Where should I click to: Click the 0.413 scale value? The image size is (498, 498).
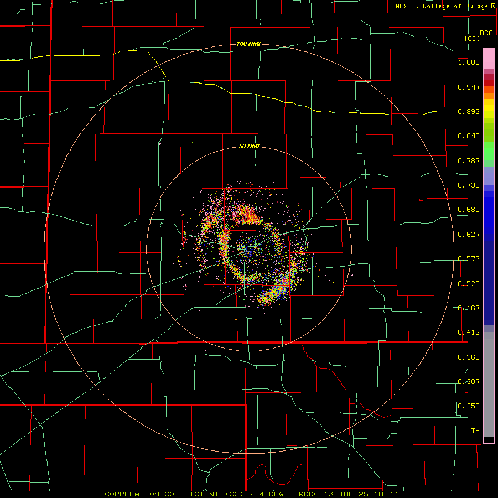pyautogui.click(x=469, y=333)
